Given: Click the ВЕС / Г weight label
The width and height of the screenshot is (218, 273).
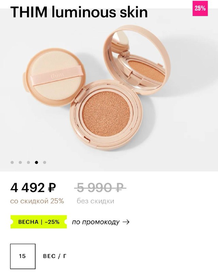Looking at the screenshot, I should click(x=55, y=256).
